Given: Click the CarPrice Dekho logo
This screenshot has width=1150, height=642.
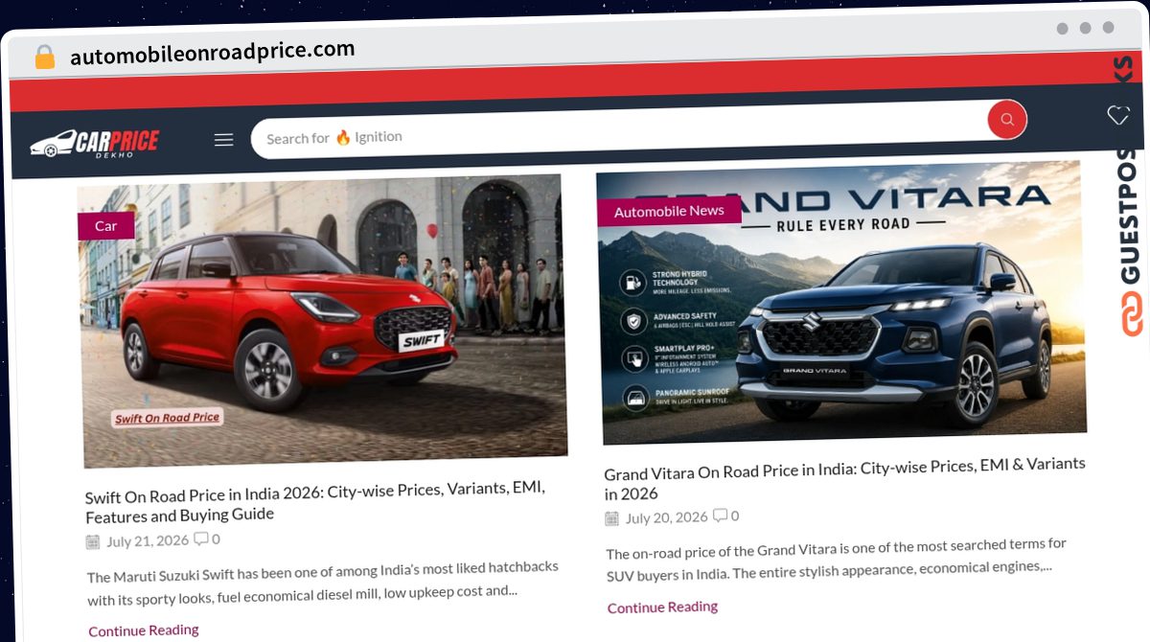Looking at the screenshot, I should coord(94,144).
